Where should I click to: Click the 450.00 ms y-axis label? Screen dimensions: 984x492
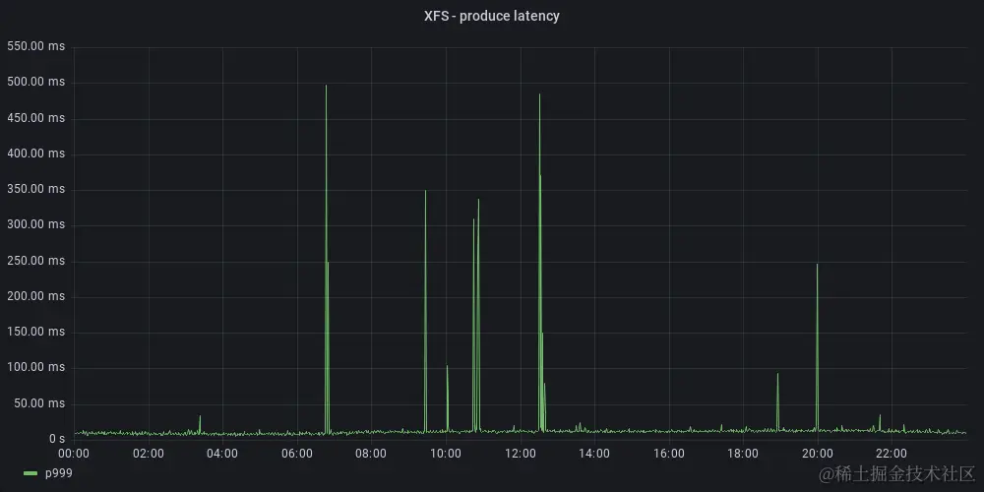pos(35,118)
